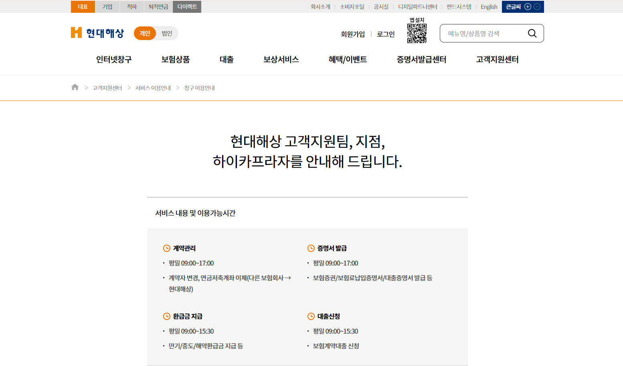Click the clock icon beside 계약관리

(167, 248)
